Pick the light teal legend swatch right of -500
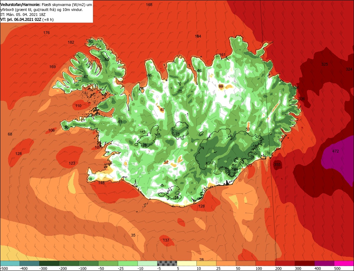Viewport: 354px width, 271px height. (10, 263)
